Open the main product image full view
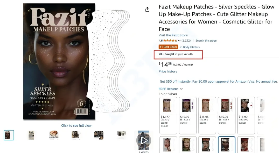The height and width of the screenshot is (153, 280). click(59, 61)
